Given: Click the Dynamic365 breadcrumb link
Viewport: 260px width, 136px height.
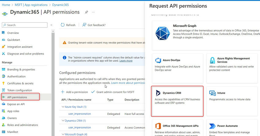Looking at the screenshot, I should 60,5.
